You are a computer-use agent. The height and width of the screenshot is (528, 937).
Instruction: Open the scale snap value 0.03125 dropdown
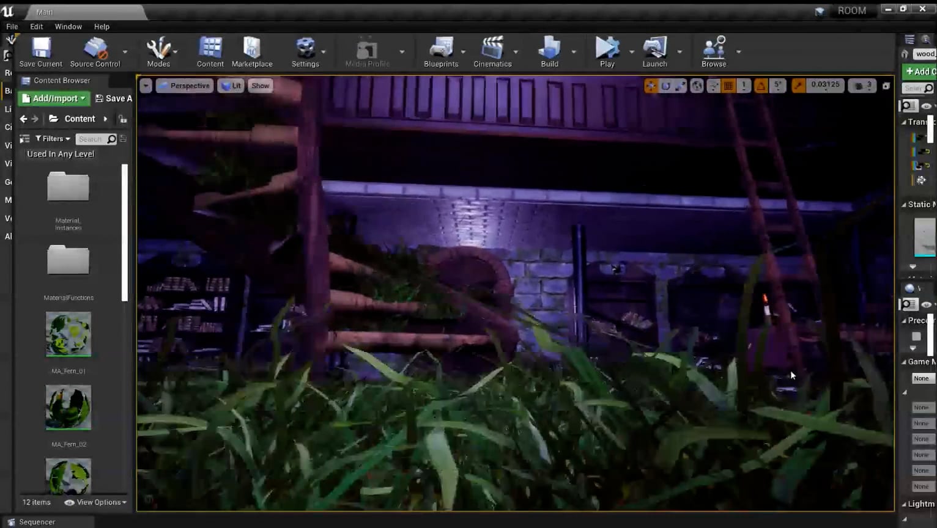click(x=825, y=86)
